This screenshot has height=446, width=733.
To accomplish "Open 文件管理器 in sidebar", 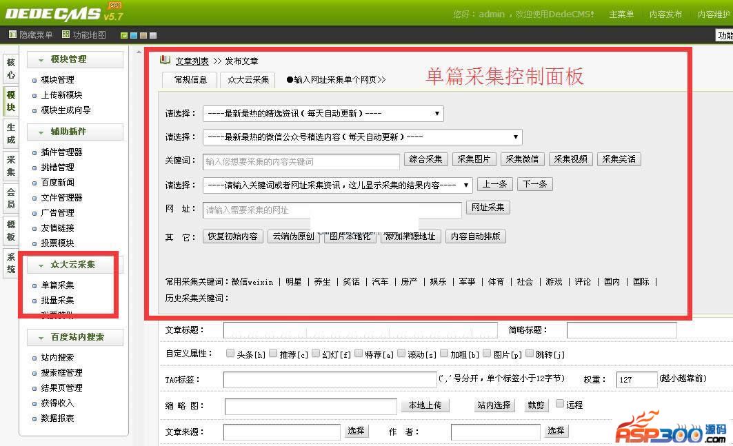I will tap(61, 197).
